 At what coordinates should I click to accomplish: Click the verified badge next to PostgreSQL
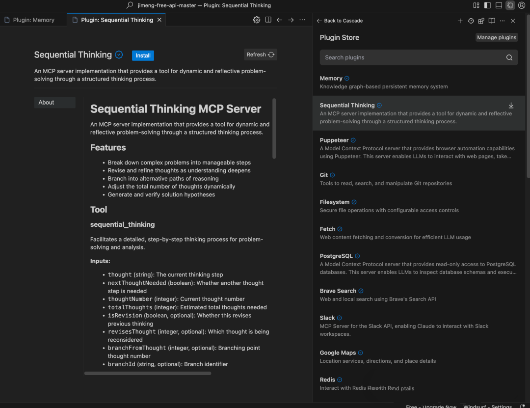[357, 256]
